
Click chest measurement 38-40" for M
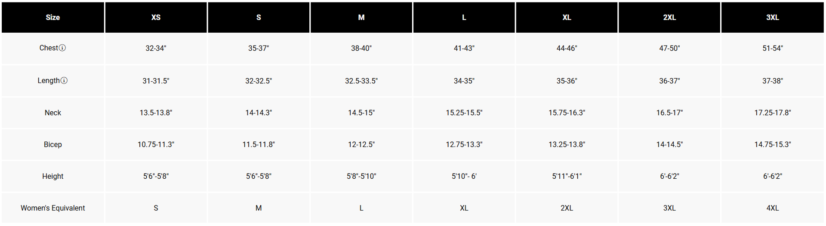click(361, 48)
